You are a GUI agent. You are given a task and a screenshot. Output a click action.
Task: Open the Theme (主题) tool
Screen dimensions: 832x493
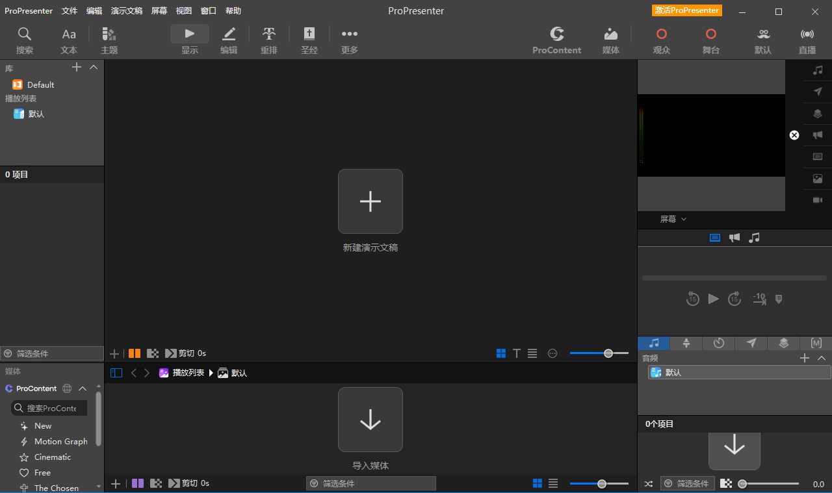pos(109,40)
